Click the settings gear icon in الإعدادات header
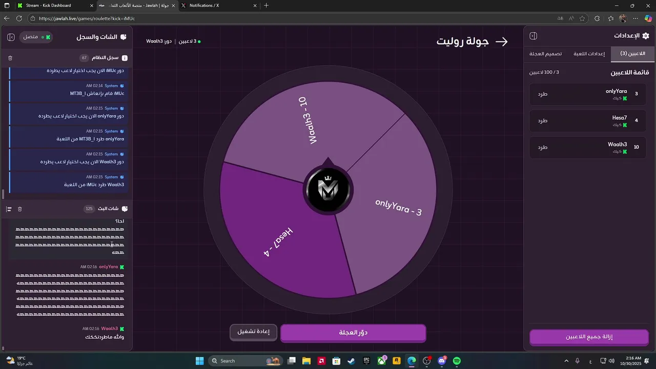This screenshot has width=656, height=369. click(645, 36)
